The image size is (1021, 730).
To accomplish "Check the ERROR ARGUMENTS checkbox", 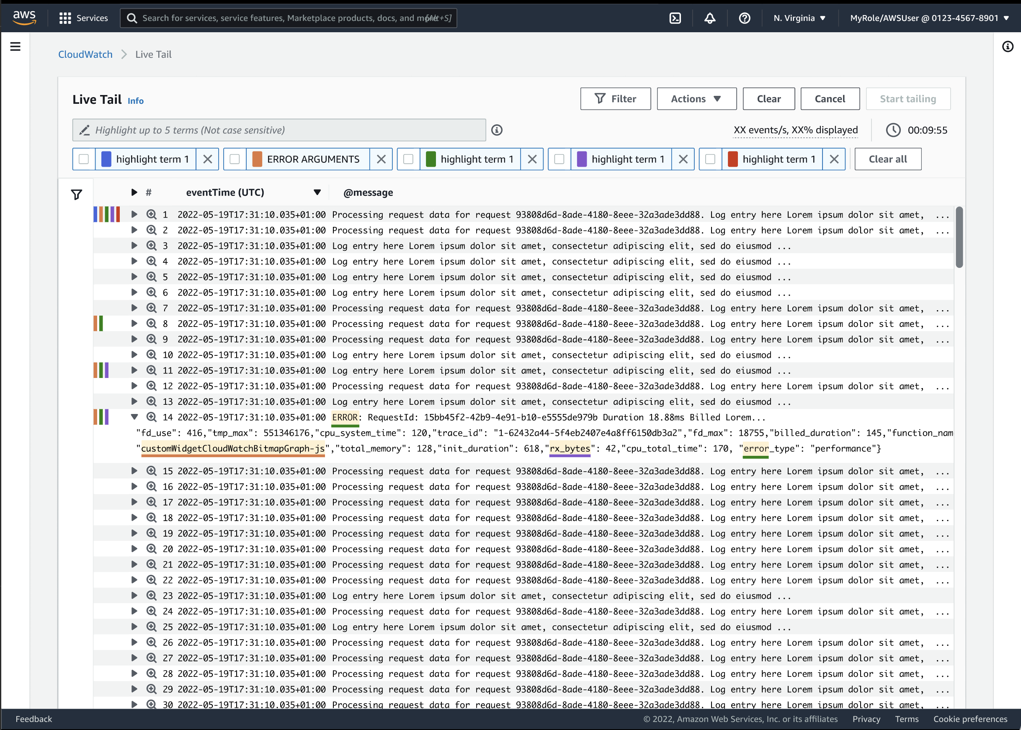I will [235, 159].
